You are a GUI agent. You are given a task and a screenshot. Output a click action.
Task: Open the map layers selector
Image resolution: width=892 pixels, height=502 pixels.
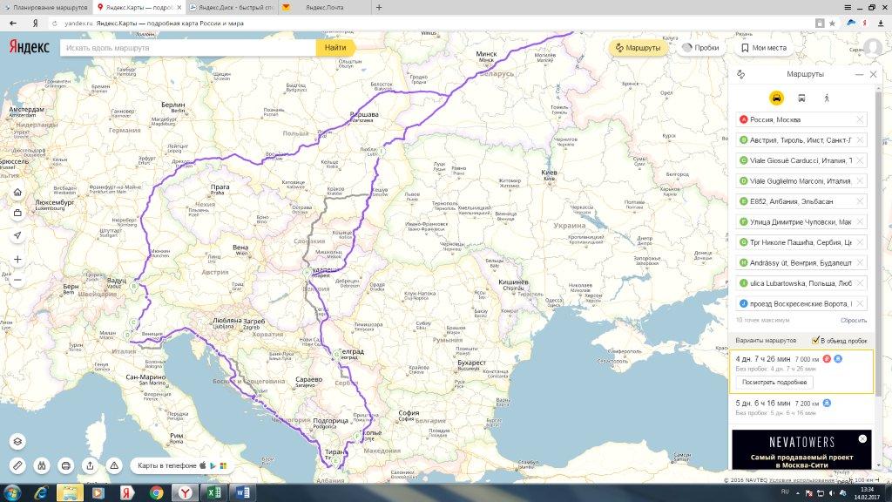(17, 441)
